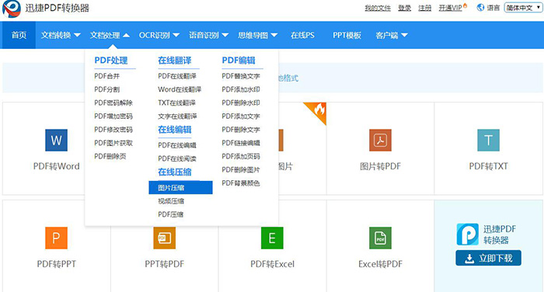Click the PDF处理 column heading
The width and height of the screenshot is (544, 292).
point(111,61)
